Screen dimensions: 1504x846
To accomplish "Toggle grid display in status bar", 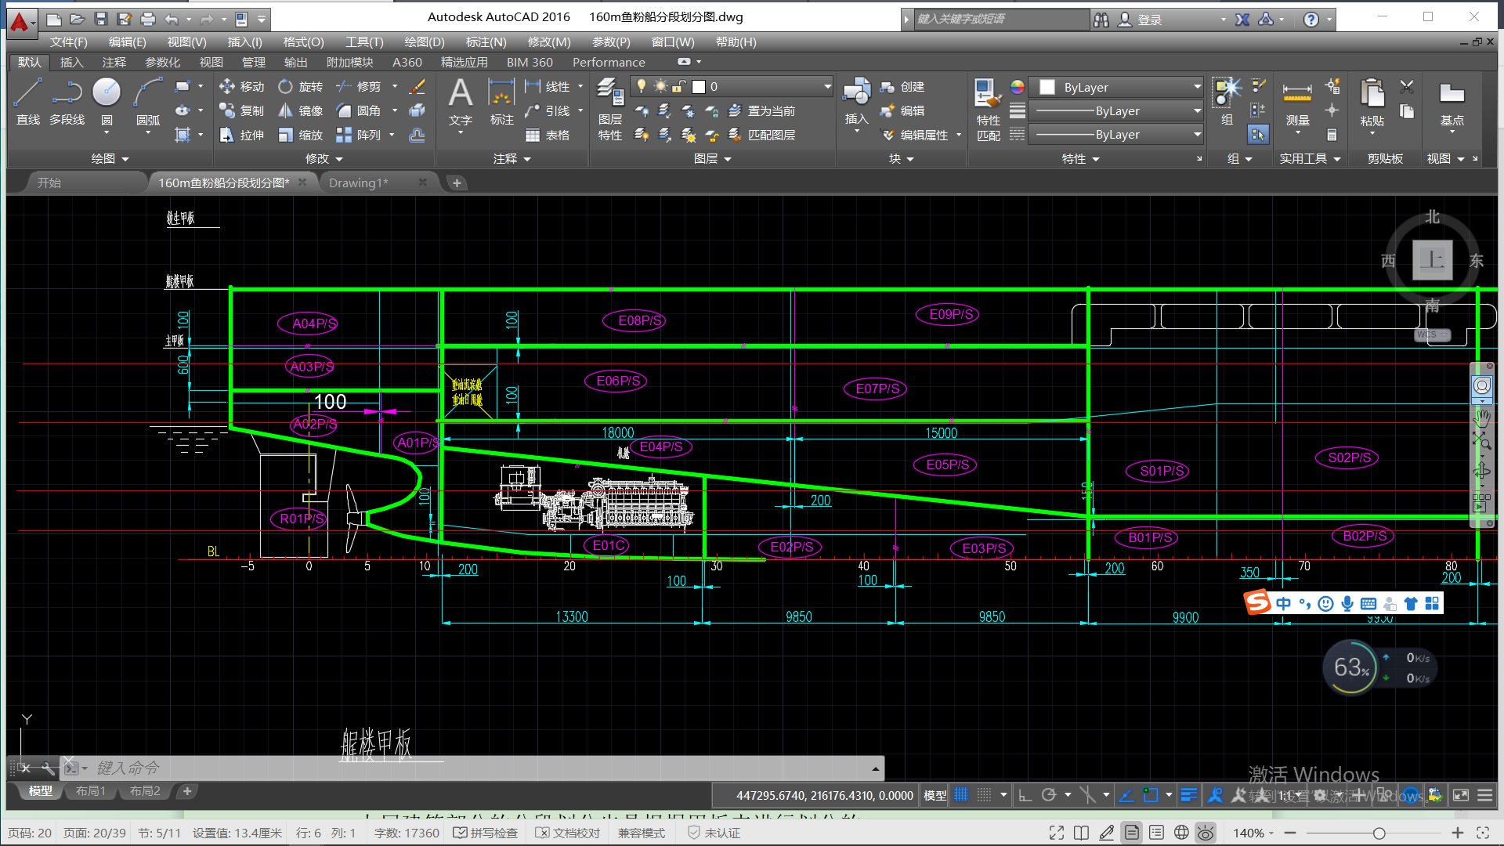I will click(x=961, y=795).
